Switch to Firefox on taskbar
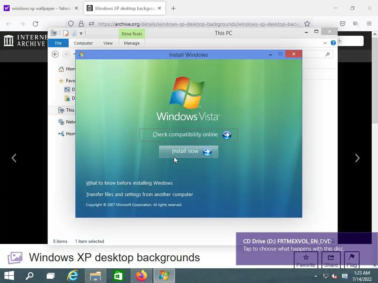 click(x=141, y=276)
